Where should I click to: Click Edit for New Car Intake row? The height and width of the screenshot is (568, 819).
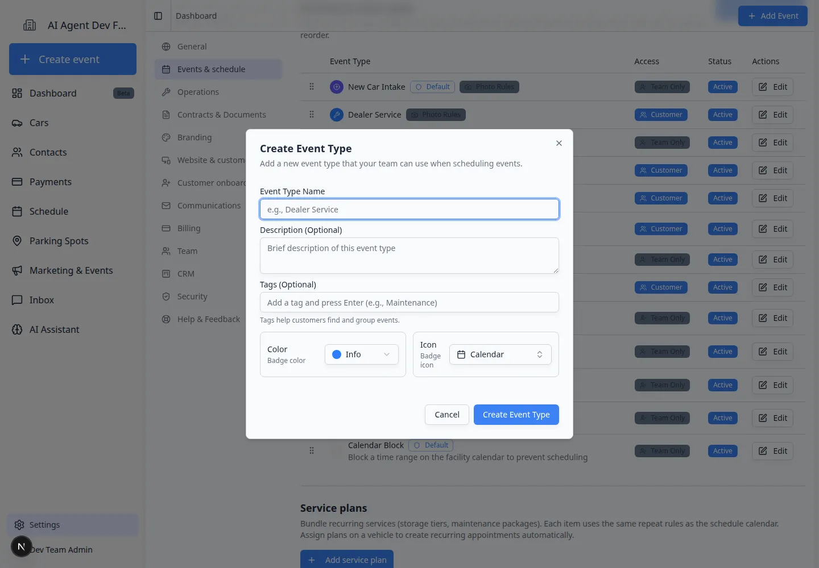click(x=773, y=87)
